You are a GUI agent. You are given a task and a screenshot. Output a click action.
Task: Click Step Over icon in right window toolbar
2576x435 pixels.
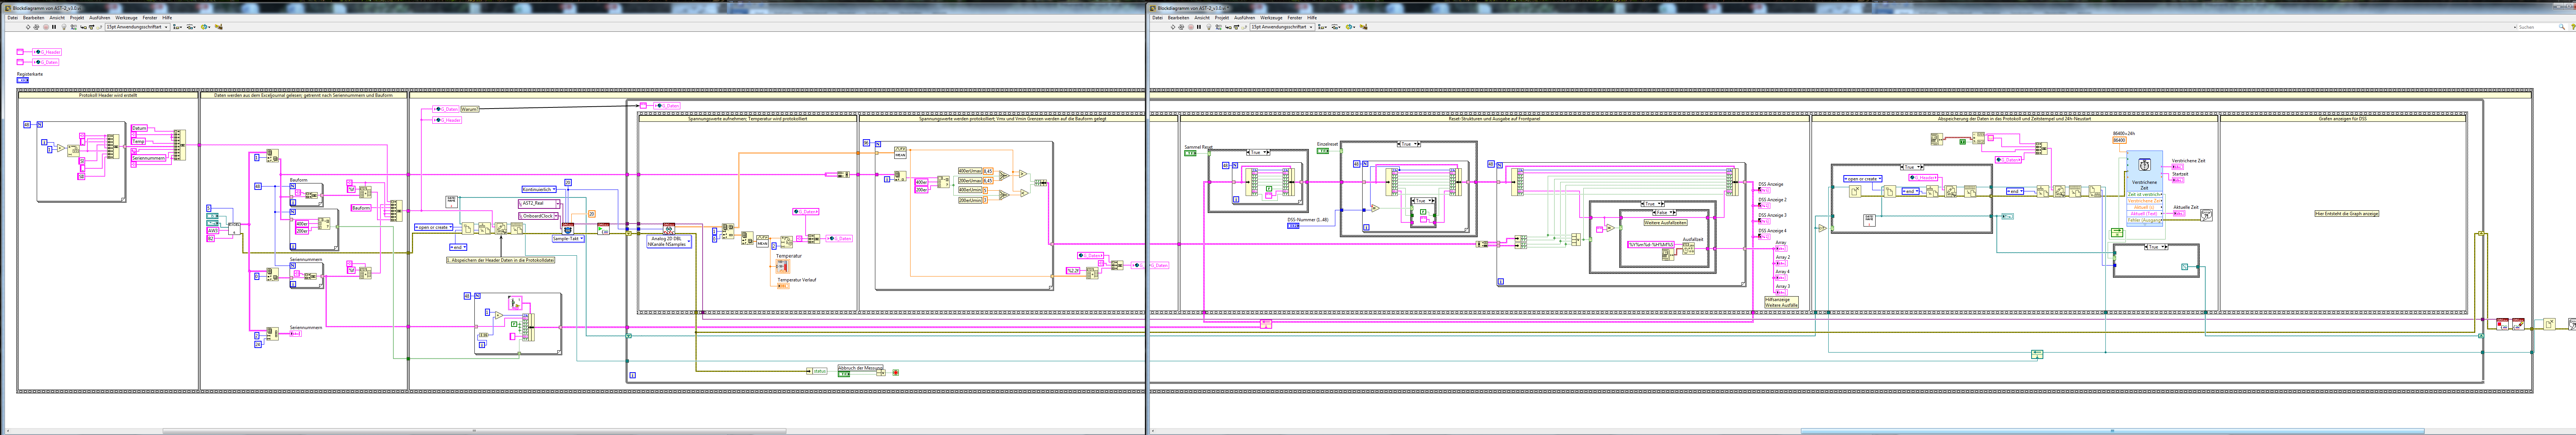1236,27
